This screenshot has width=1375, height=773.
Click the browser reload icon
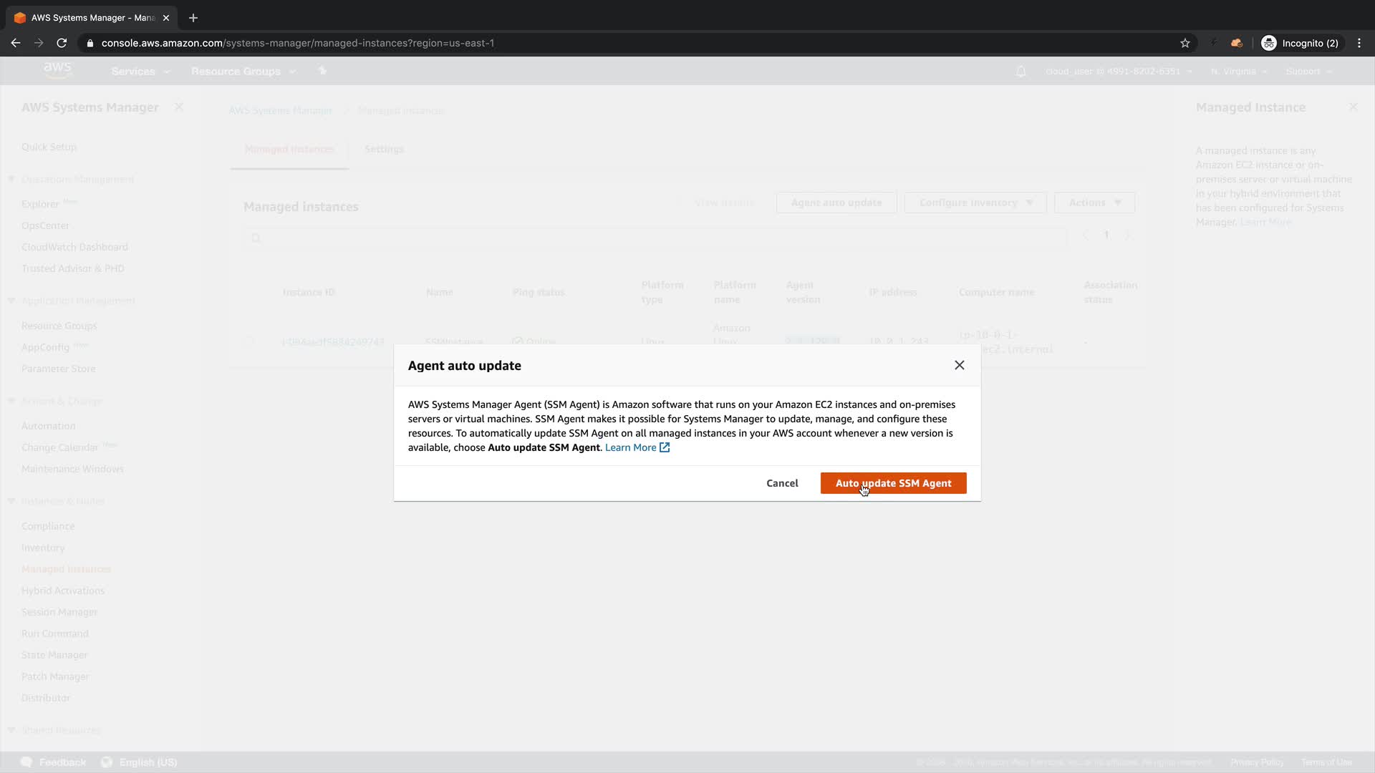pos(62,43)
